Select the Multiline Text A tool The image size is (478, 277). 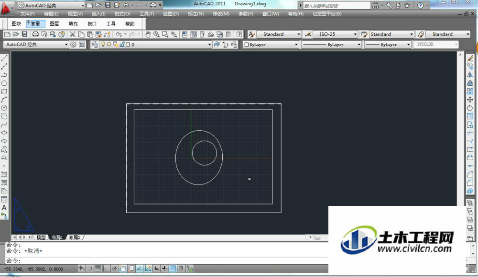(x=4, y=208)
